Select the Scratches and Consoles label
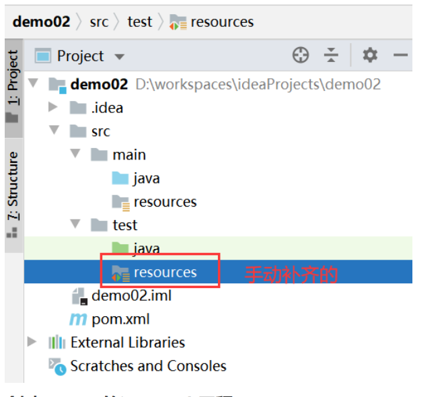 point(148,366)
